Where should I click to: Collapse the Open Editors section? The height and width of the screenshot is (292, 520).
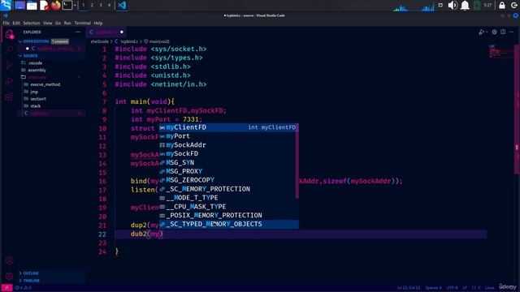(x=36, y=41)
